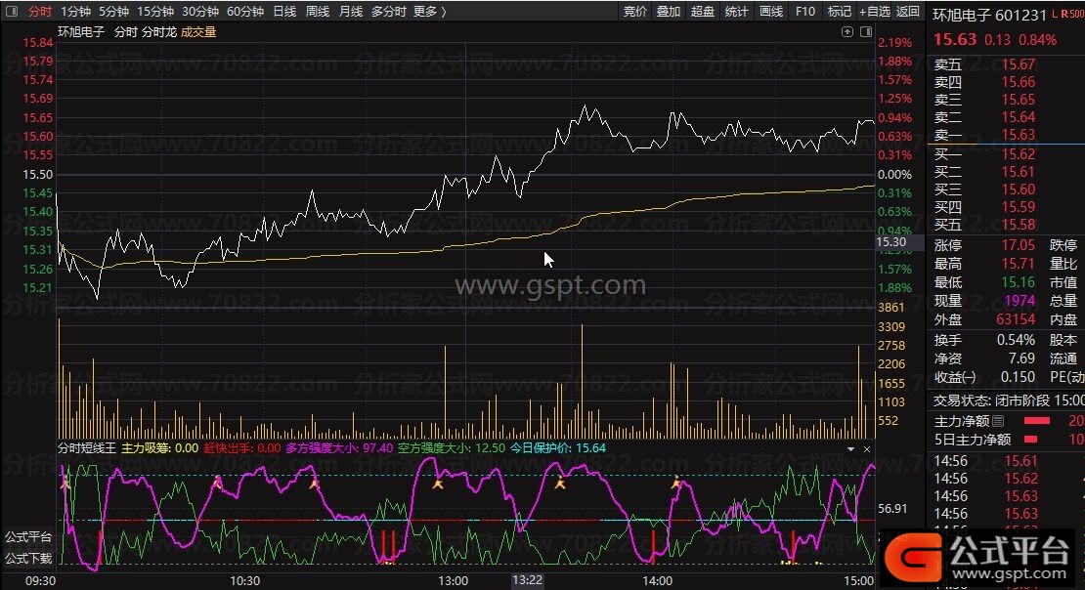Select the 卖五 price 15.67
Screen dimensions: 1085x590
[1018, 64]
